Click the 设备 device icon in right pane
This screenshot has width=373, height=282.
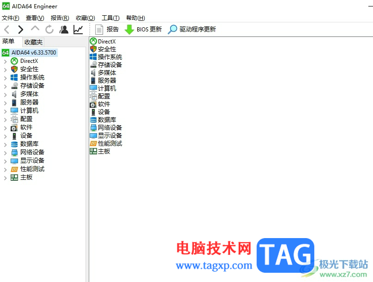coord(93,112)
